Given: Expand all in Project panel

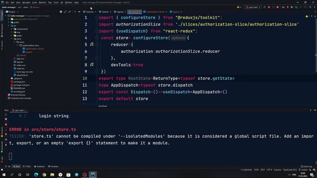Looking at the screenshot, I should (x=65, y=12).
